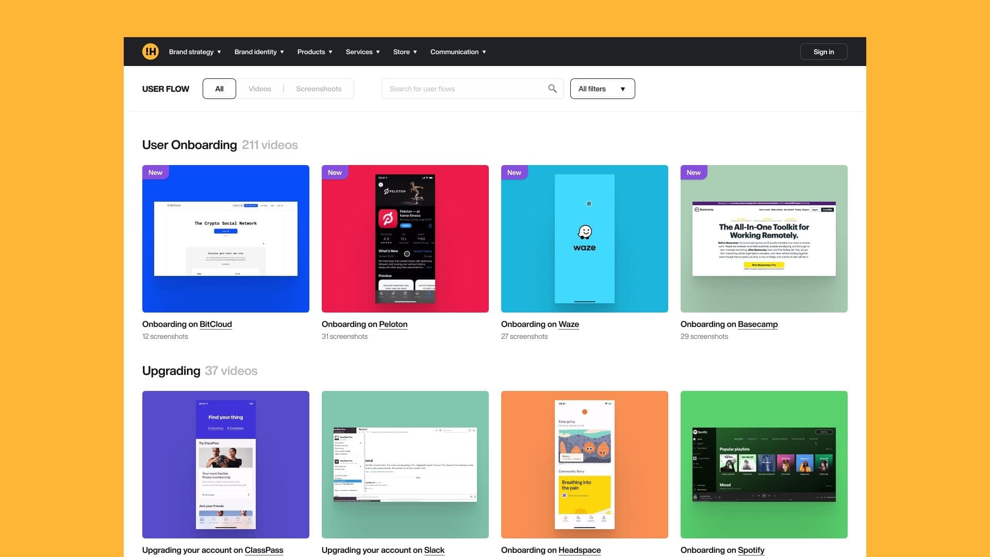Follow the Onboarding on Basecamp link
Screen dimensions: 990x557
pyautogui.click(x=729, y=324)
